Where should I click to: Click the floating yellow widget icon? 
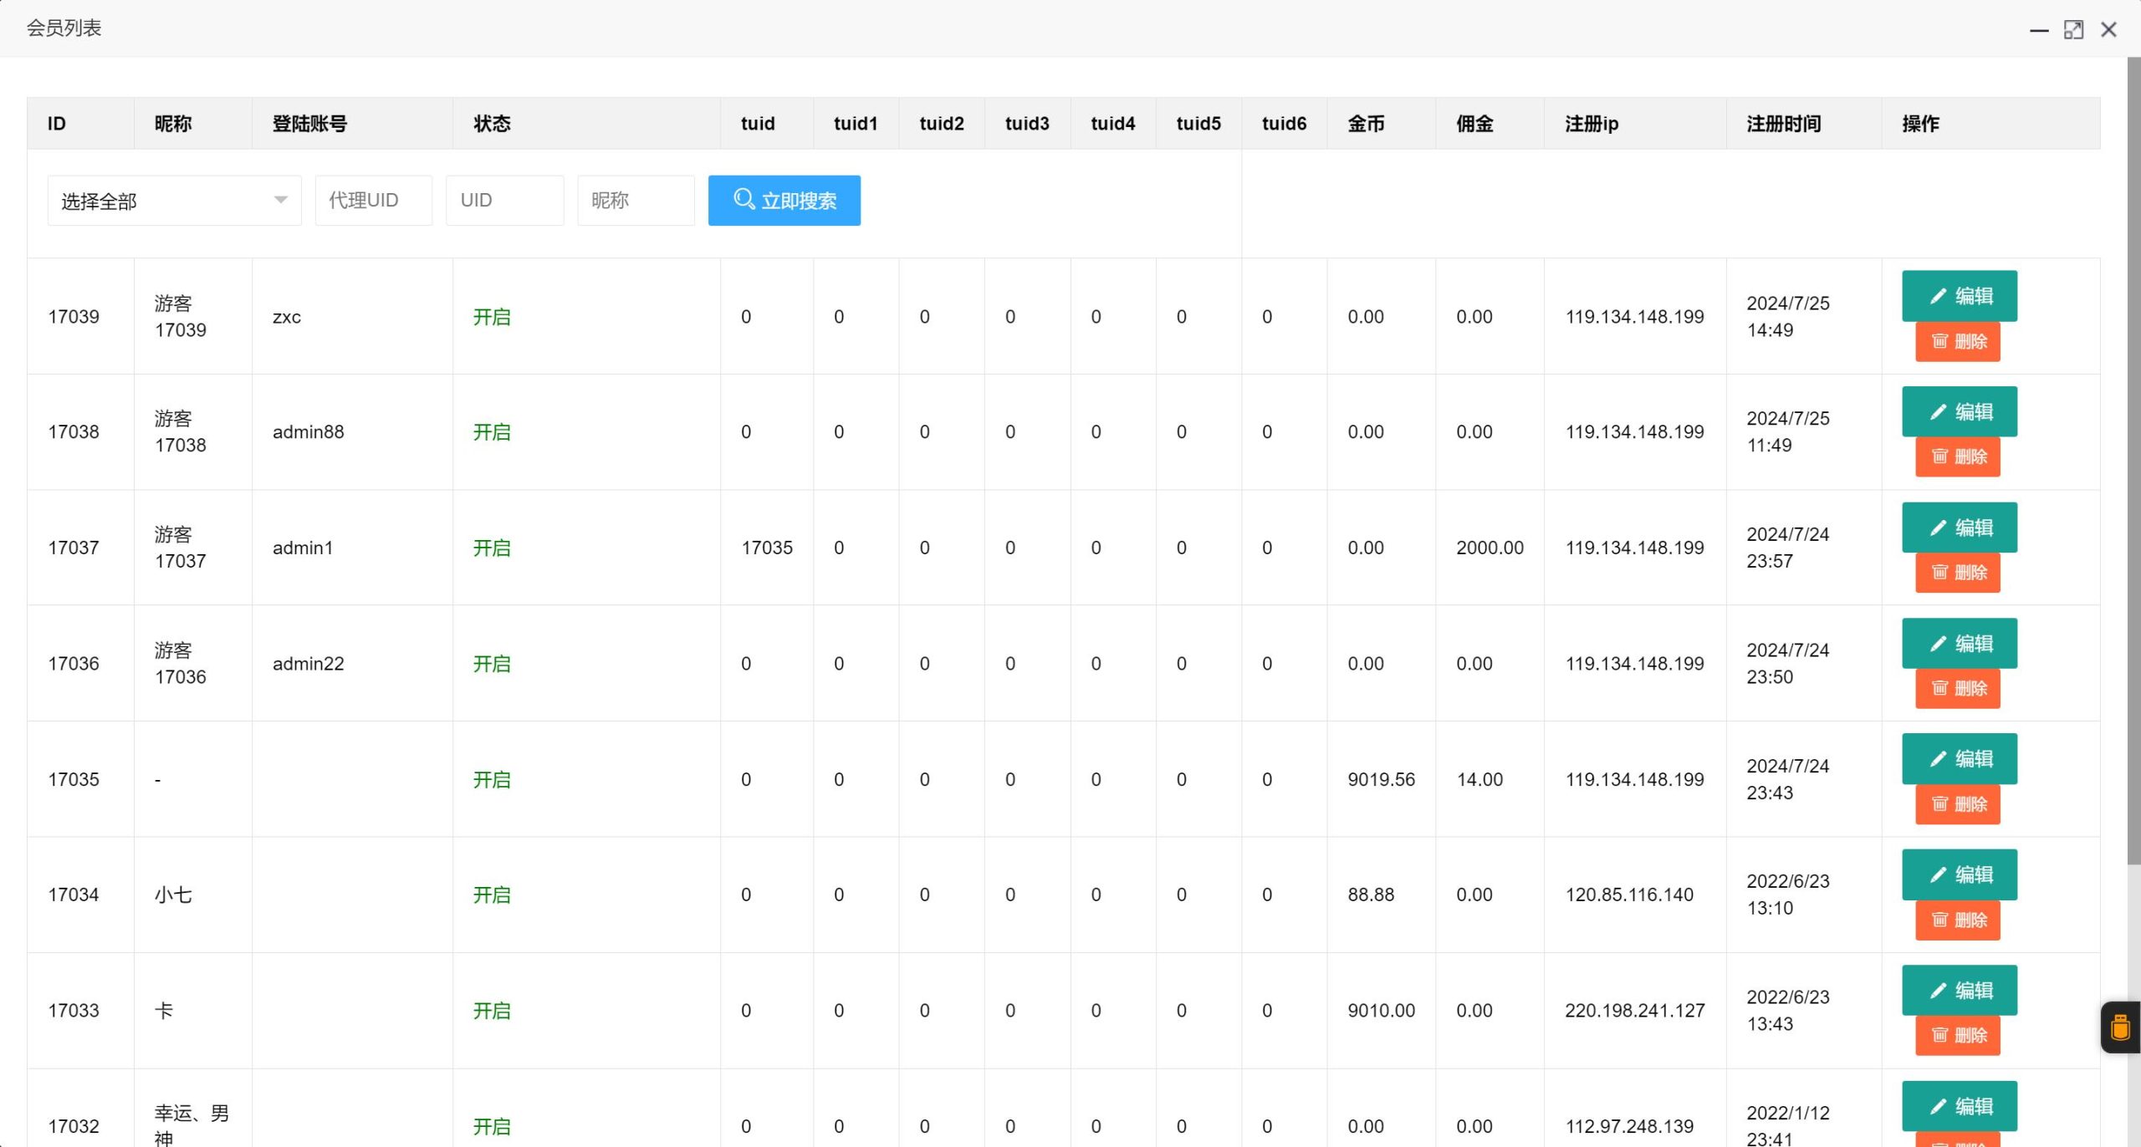point(2120,1027)
